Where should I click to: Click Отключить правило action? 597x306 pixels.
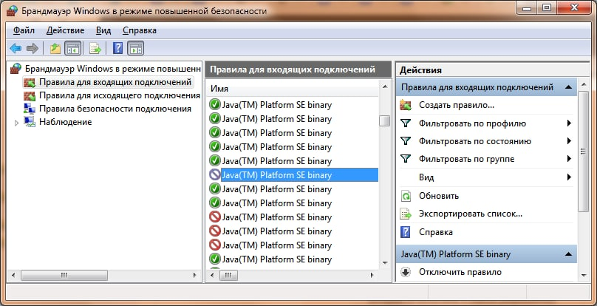[x=460, y=272]
